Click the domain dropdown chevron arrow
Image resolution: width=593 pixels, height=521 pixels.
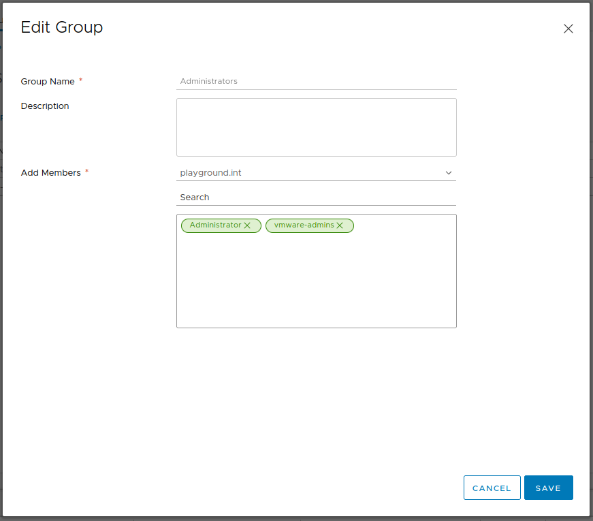(449, 173)
